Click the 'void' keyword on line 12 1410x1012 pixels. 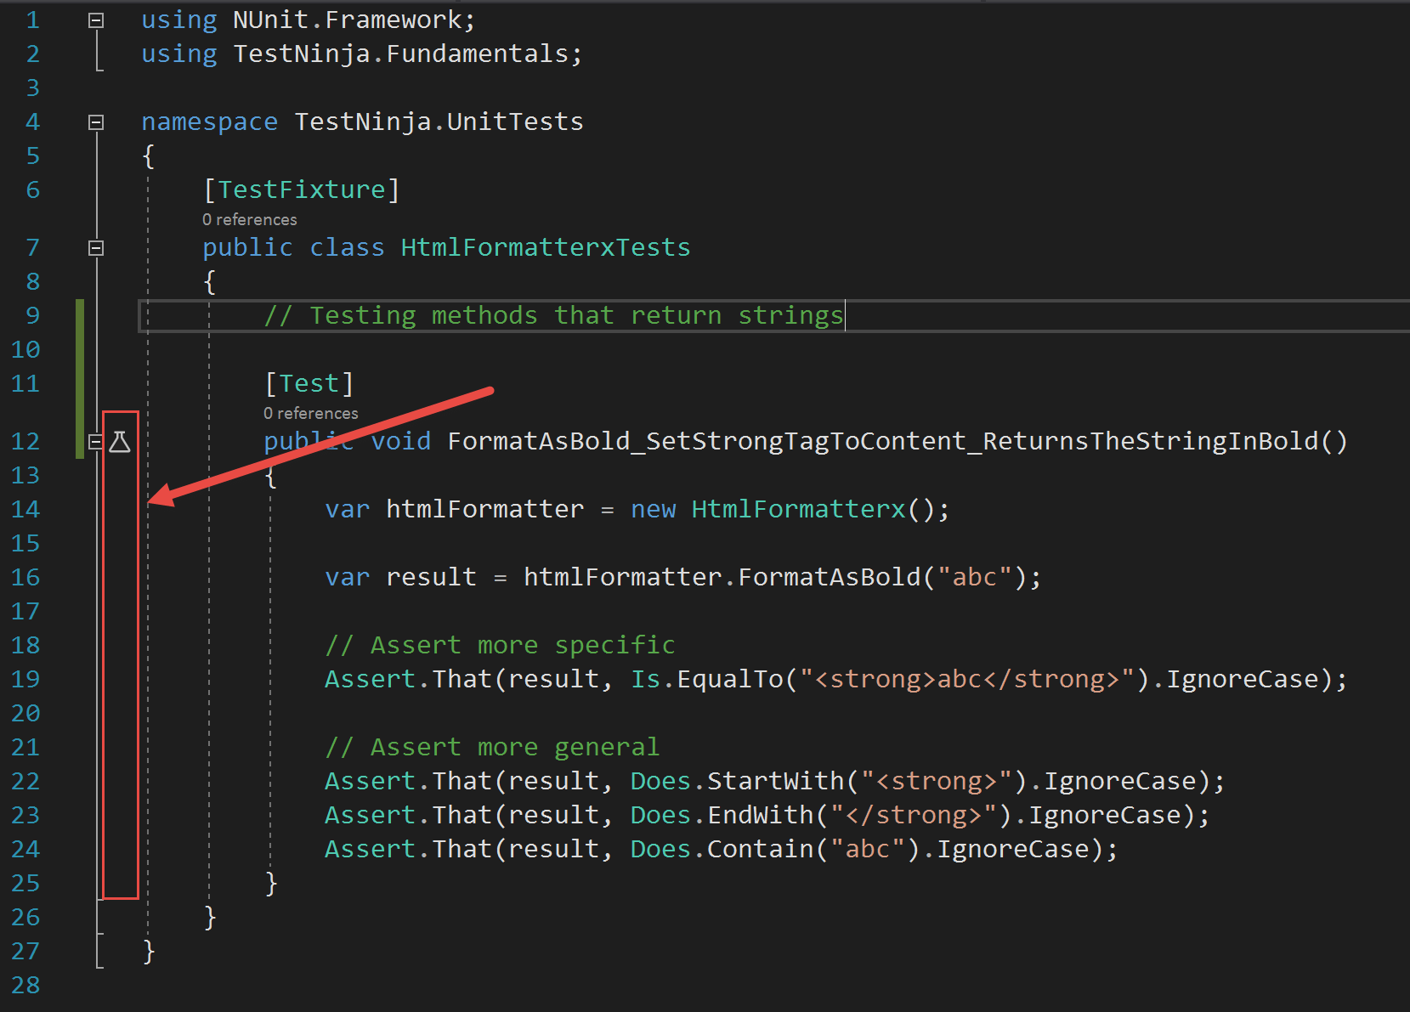click(401, 441)
